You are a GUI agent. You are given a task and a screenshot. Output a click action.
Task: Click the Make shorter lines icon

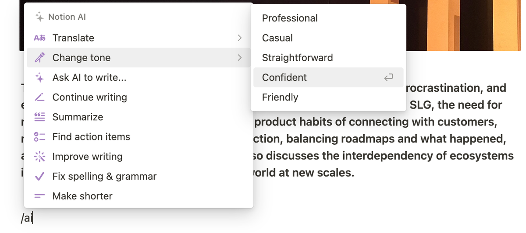click(39, 196)
